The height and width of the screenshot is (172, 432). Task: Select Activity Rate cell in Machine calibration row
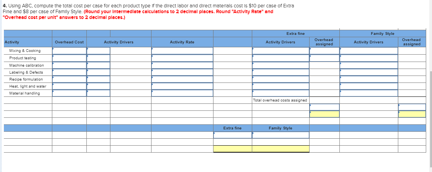182,65
